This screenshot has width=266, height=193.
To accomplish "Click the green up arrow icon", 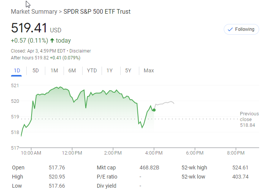I will (52, 41).
